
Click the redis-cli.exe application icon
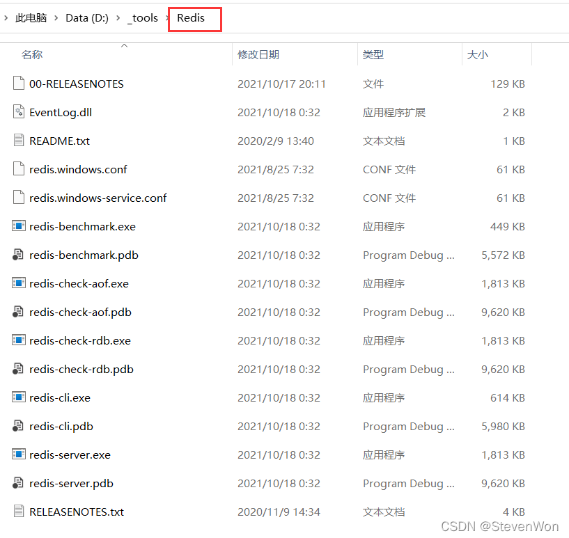coord(19,397)
